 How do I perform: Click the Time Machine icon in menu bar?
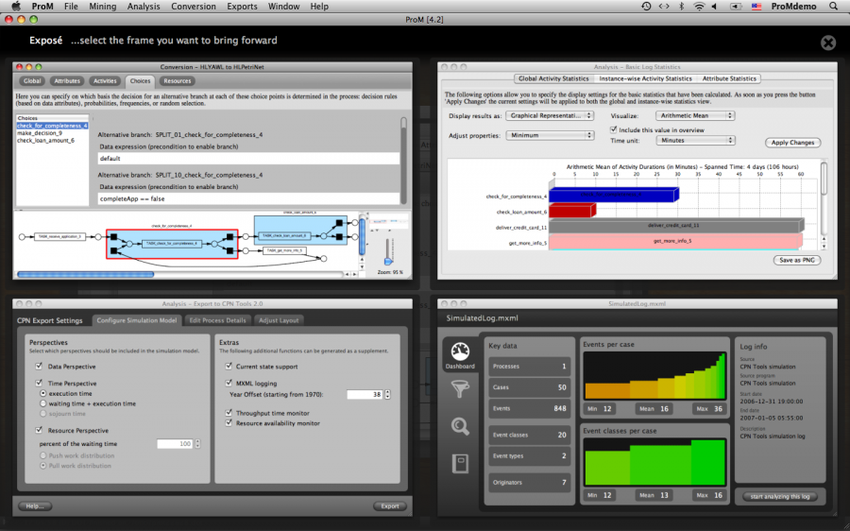click(x=646, y=7)
